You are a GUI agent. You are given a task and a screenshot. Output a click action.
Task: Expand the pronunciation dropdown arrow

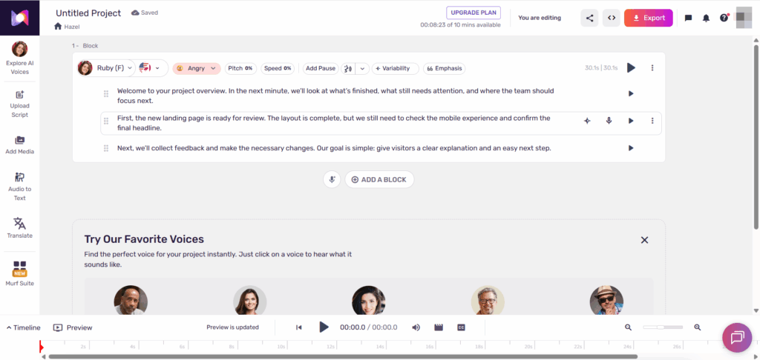[x=362, y=68]
